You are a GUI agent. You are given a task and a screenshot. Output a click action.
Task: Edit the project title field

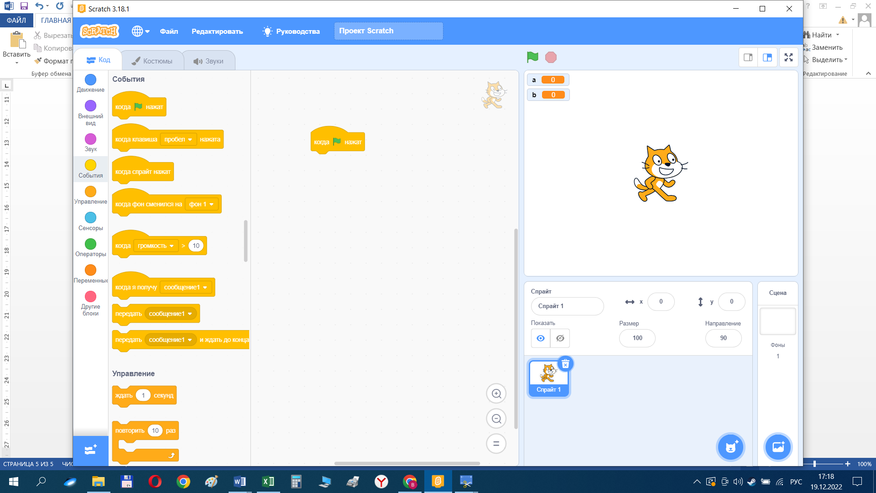click(388, 31)
